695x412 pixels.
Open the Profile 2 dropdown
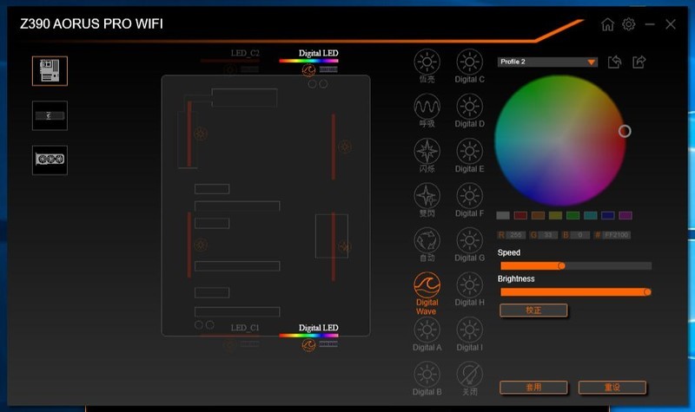pos(547,62)
